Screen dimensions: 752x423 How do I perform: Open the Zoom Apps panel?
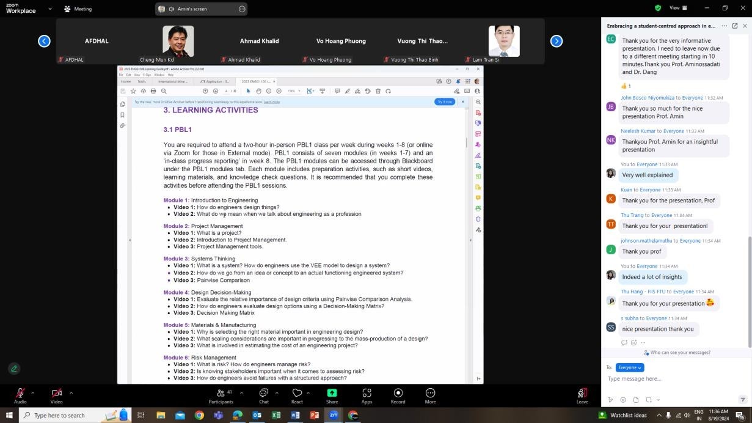click(367, 395)
